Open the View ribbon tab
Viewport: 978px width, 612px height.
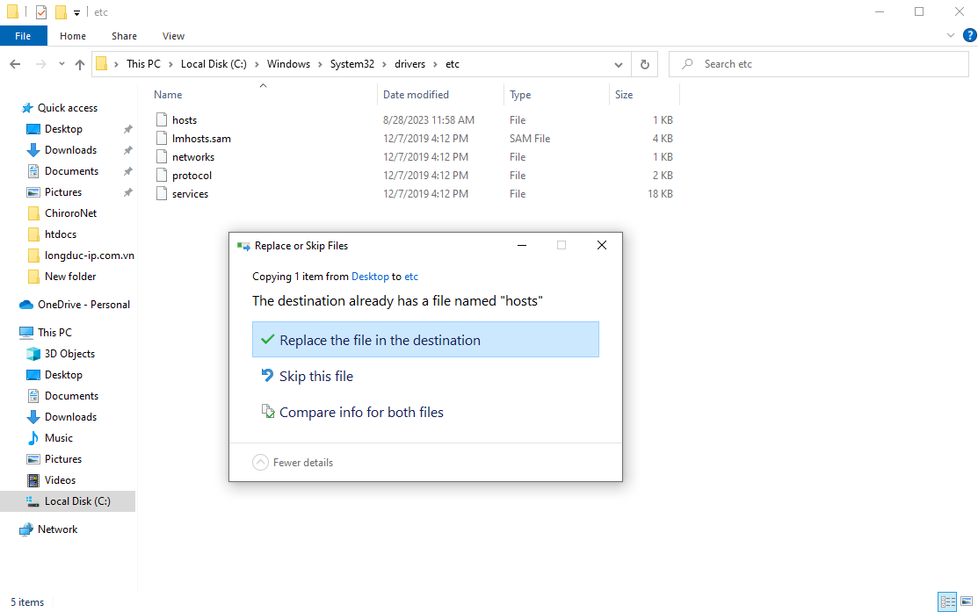(x=173, y=36)
